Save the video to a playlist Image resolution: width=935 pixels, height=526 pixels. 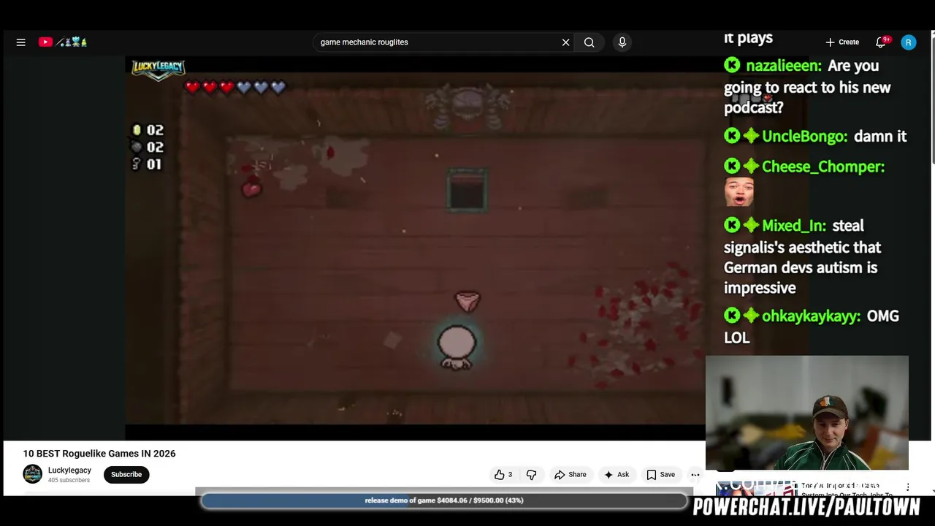[x=660, y=475]
